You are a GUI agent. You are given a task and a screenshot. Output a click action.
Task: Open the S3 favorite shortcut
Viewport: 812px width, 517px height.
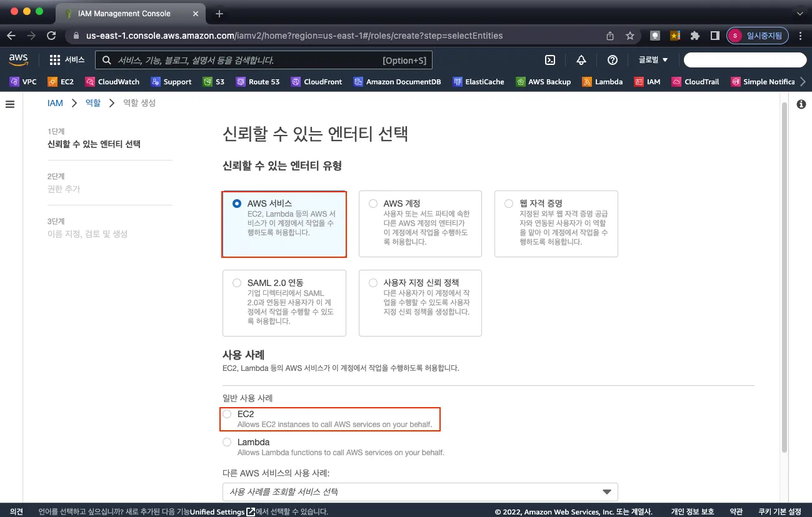[x=213, y=82]
